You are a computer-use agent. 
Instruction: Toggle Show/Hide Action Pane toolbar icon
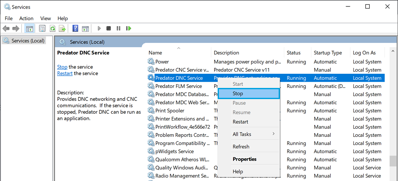(x=85, y=28)
